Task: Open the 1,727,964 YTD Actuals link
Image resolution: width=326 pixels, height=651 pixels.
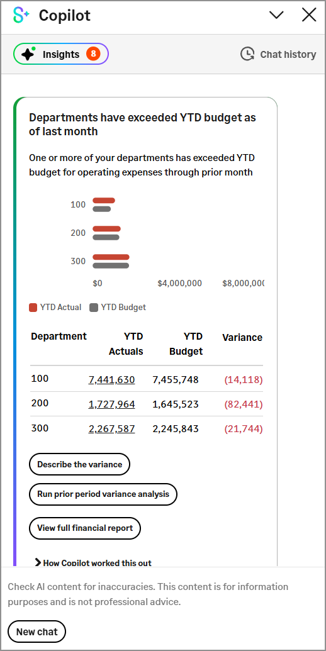Action: click(x=112, y=404)
